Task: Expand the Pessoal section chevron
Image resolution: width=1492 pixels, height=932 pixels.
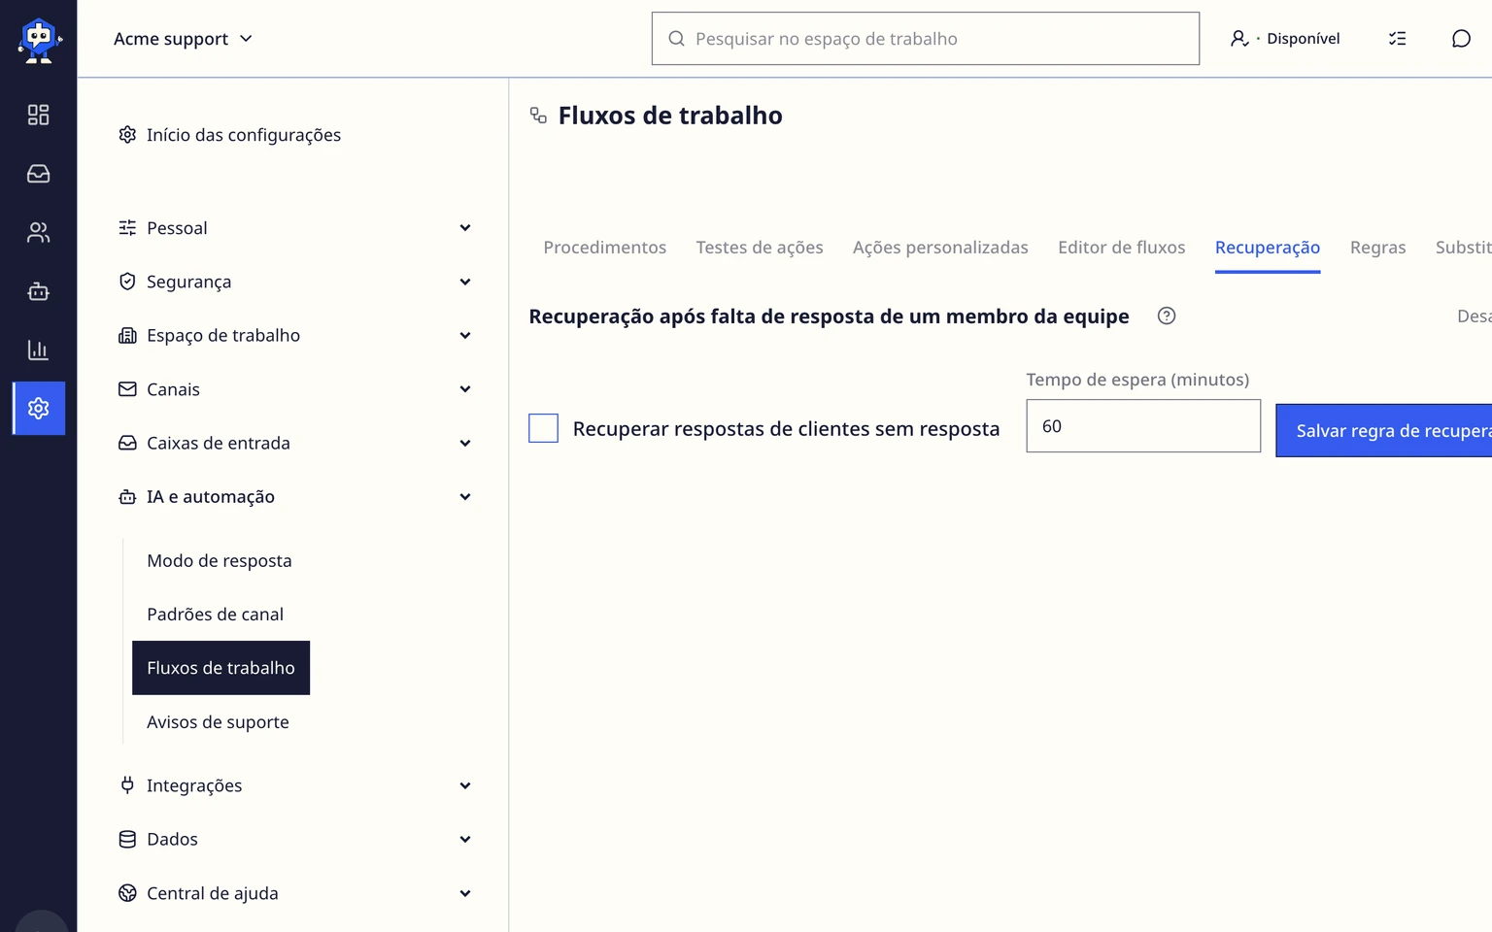Action: tap(465, 228)
